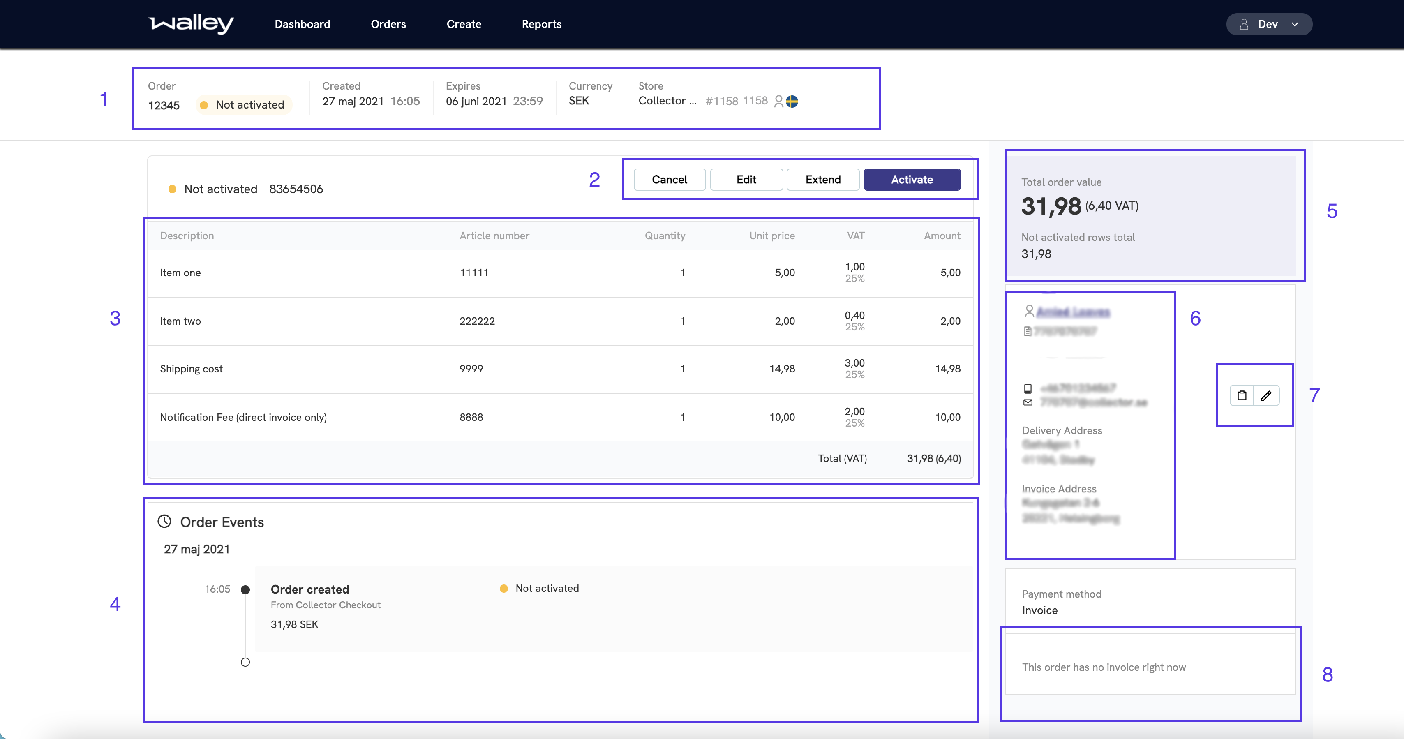
Task: Click the Article number column header
Action: tap(494, 236)
